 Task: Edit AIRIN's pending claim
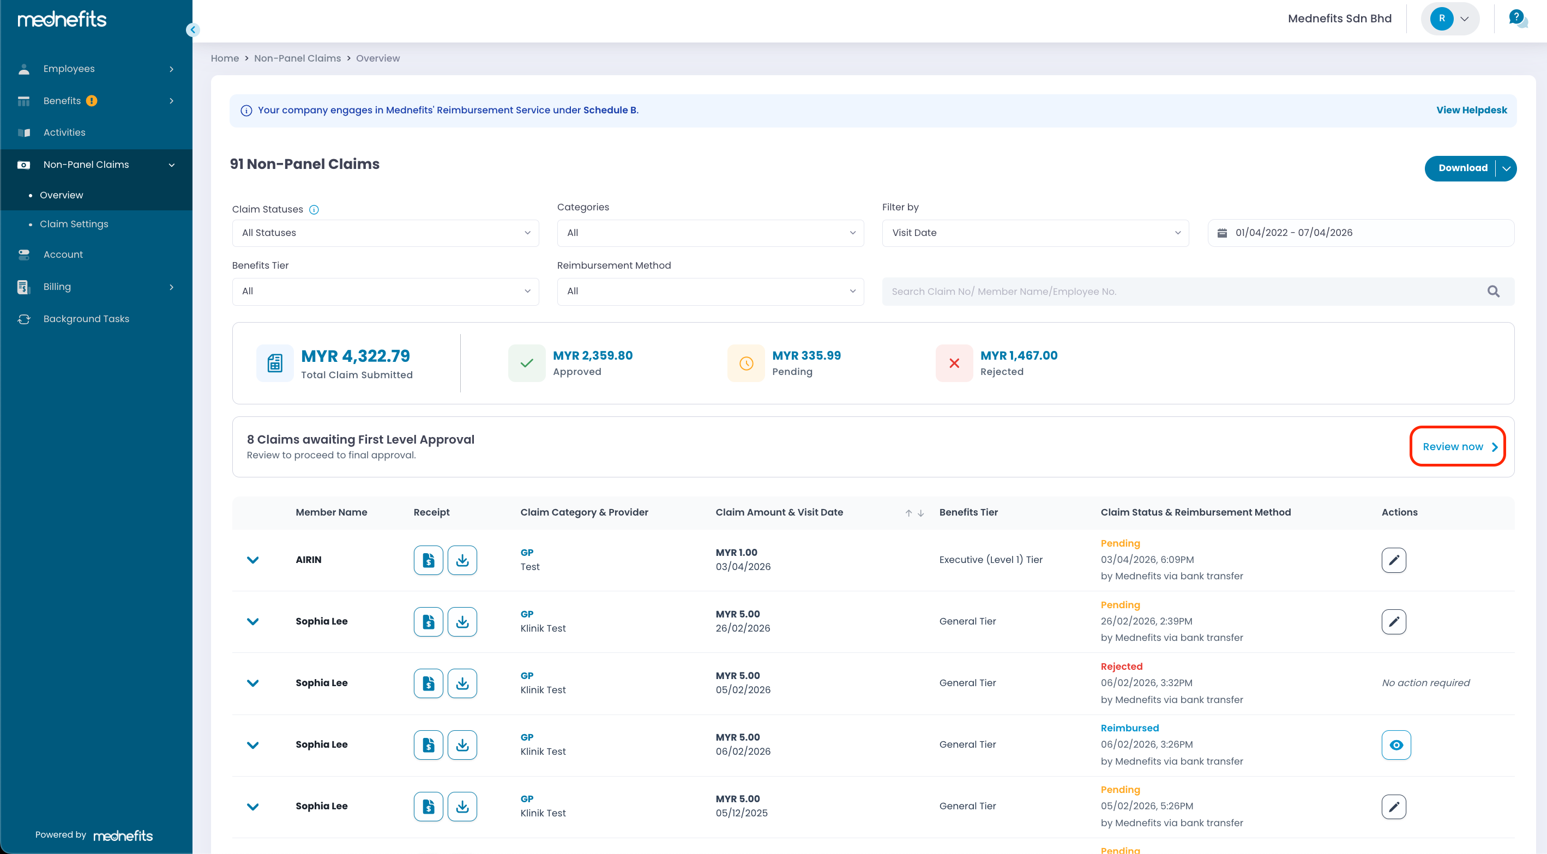pyautogui.click(x=1393, y=560)
